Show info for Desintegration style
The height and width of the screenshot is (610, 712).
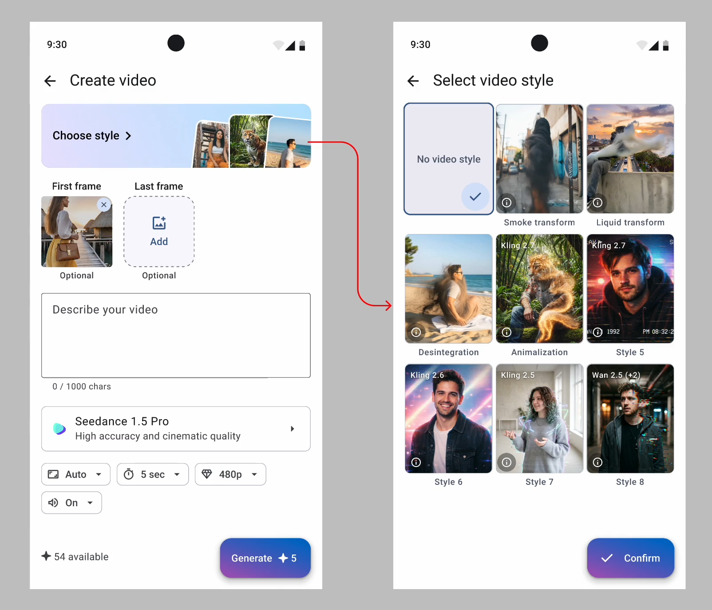click(416, 332)
